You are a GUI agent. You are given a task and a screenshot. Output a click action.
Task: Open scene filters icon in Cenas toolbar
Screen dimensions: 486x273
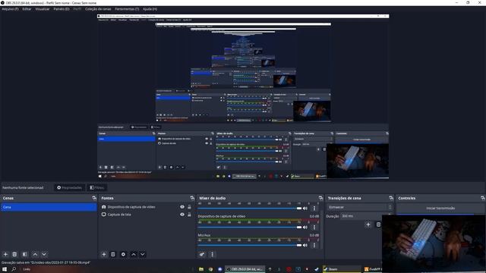[x=25, y=254]
